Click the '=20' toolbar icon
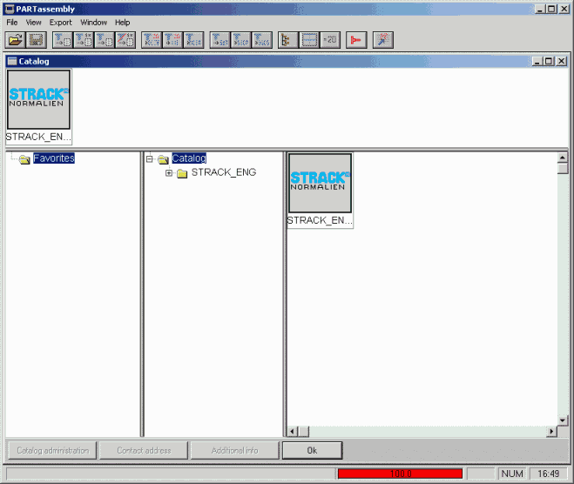This screenshot has width=574, height=484. click(330, 40)
